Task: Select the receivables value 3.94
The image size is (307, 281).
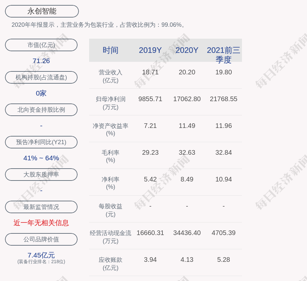Action: (x=150, y=260)
